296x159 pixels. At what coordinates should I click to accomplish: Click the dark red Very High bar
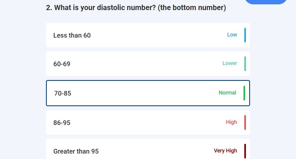coord(245,150)
